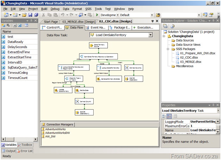Open the SSIS menu
221x160 pixels.
coord(88,9)
